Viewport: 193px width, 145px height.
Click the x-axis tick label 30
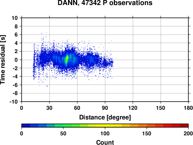click(x=49, y=108)
